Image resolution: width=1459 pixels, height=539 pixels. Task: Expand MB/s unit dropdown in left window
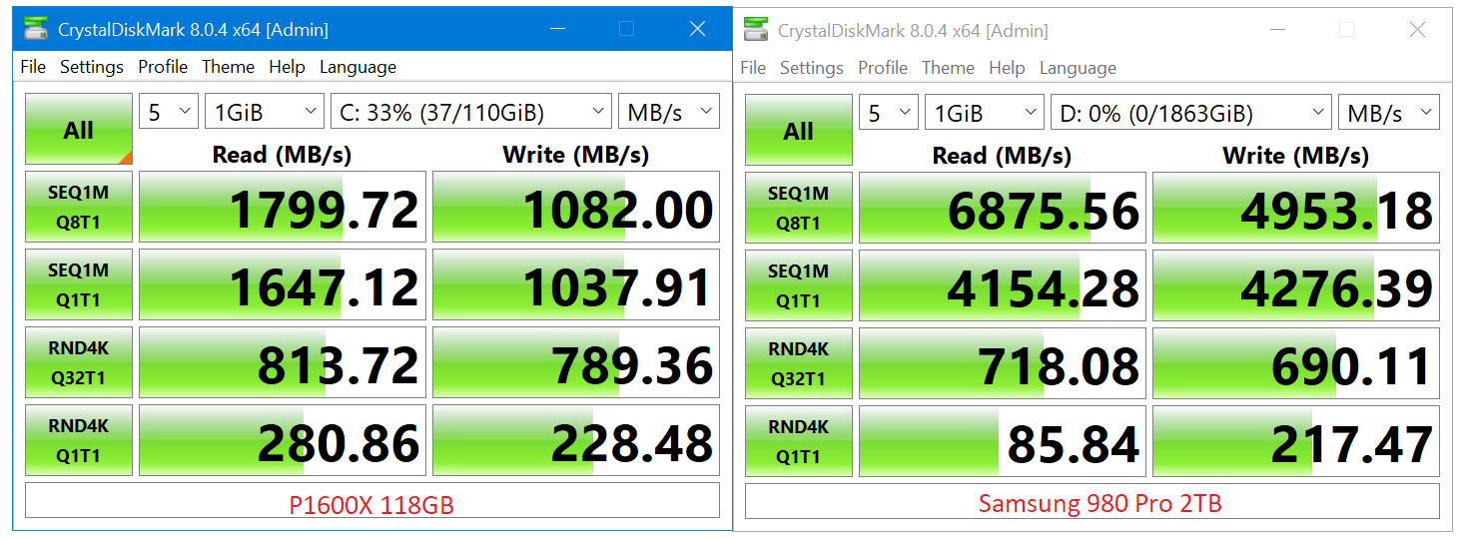(x=669, y=112)
